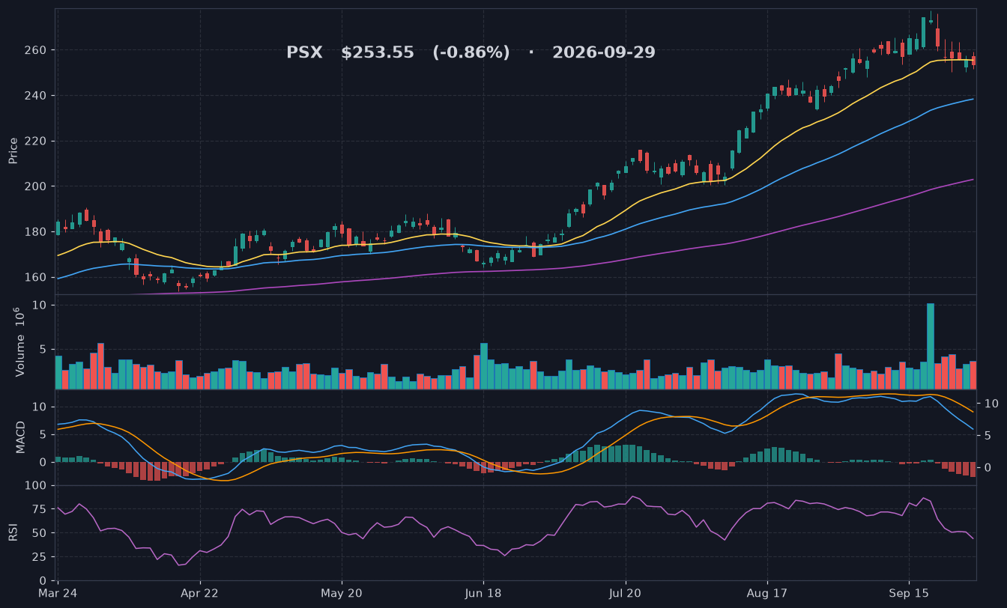
Task: Select the tallest volume bar above 10 million
Action: click(931, 346)
